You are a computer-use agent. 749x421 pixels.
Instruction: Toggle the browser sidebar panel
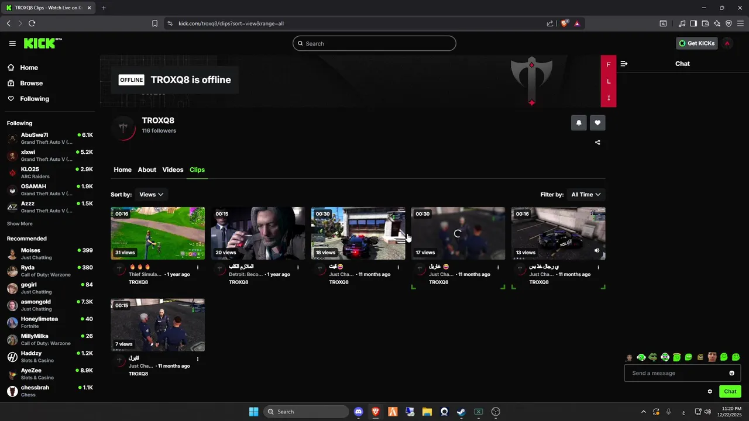pyautogui.click(x=693, y=23)
